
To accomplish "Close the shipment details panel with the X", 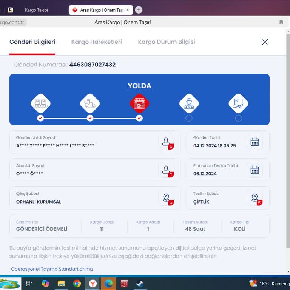I will pyautogui.click(x=265, y=42).
